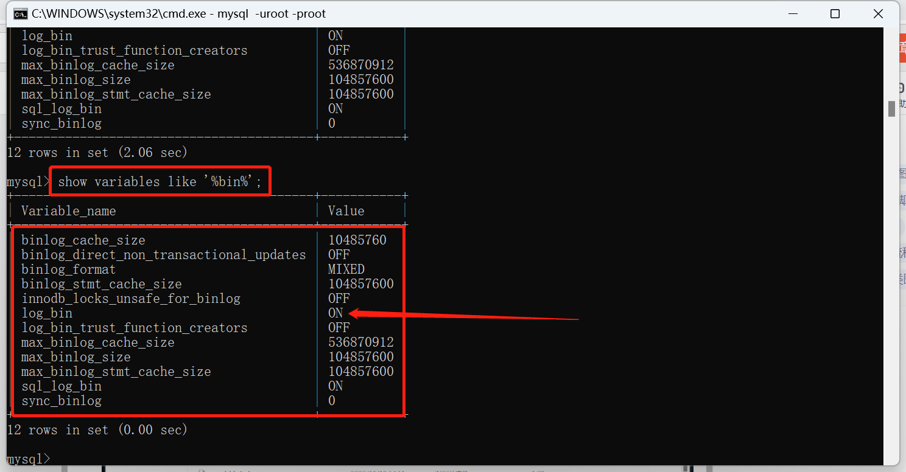Select the innodb_locks_unsafe_for_binlog variable name
906x472 pixels.
(130, 299)
